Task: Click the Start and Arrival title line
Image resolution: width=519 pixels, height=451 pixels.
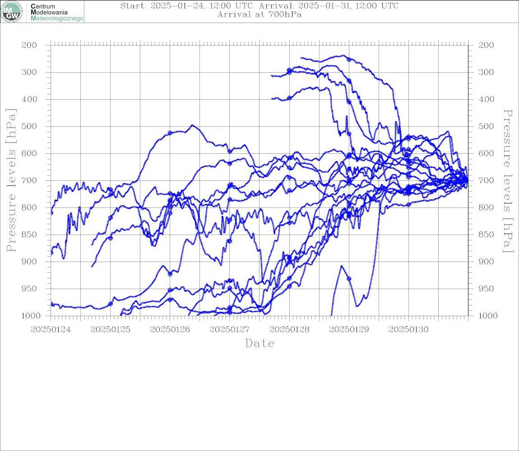Action: 259,5
